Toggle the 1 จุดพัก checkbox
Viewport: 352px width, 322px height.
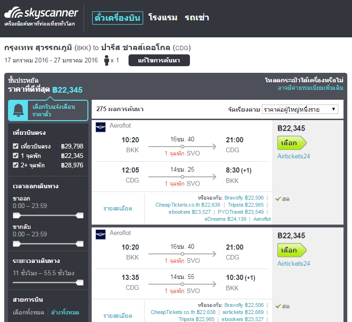click(16, 156)
